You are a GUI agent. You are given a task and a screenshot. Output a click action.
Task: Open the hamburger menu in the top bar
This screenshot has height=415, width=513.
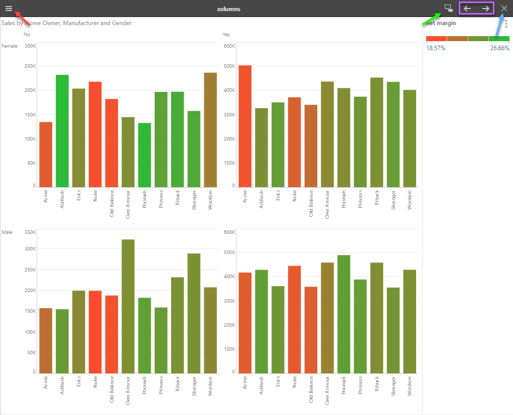[9, 9]
